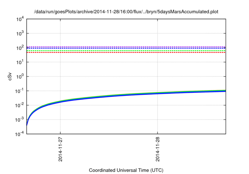This screenshot has height=174, width=249.
Task: Click the Coordinated Universal Time (UTC) axis label
Action: point(126,171)
